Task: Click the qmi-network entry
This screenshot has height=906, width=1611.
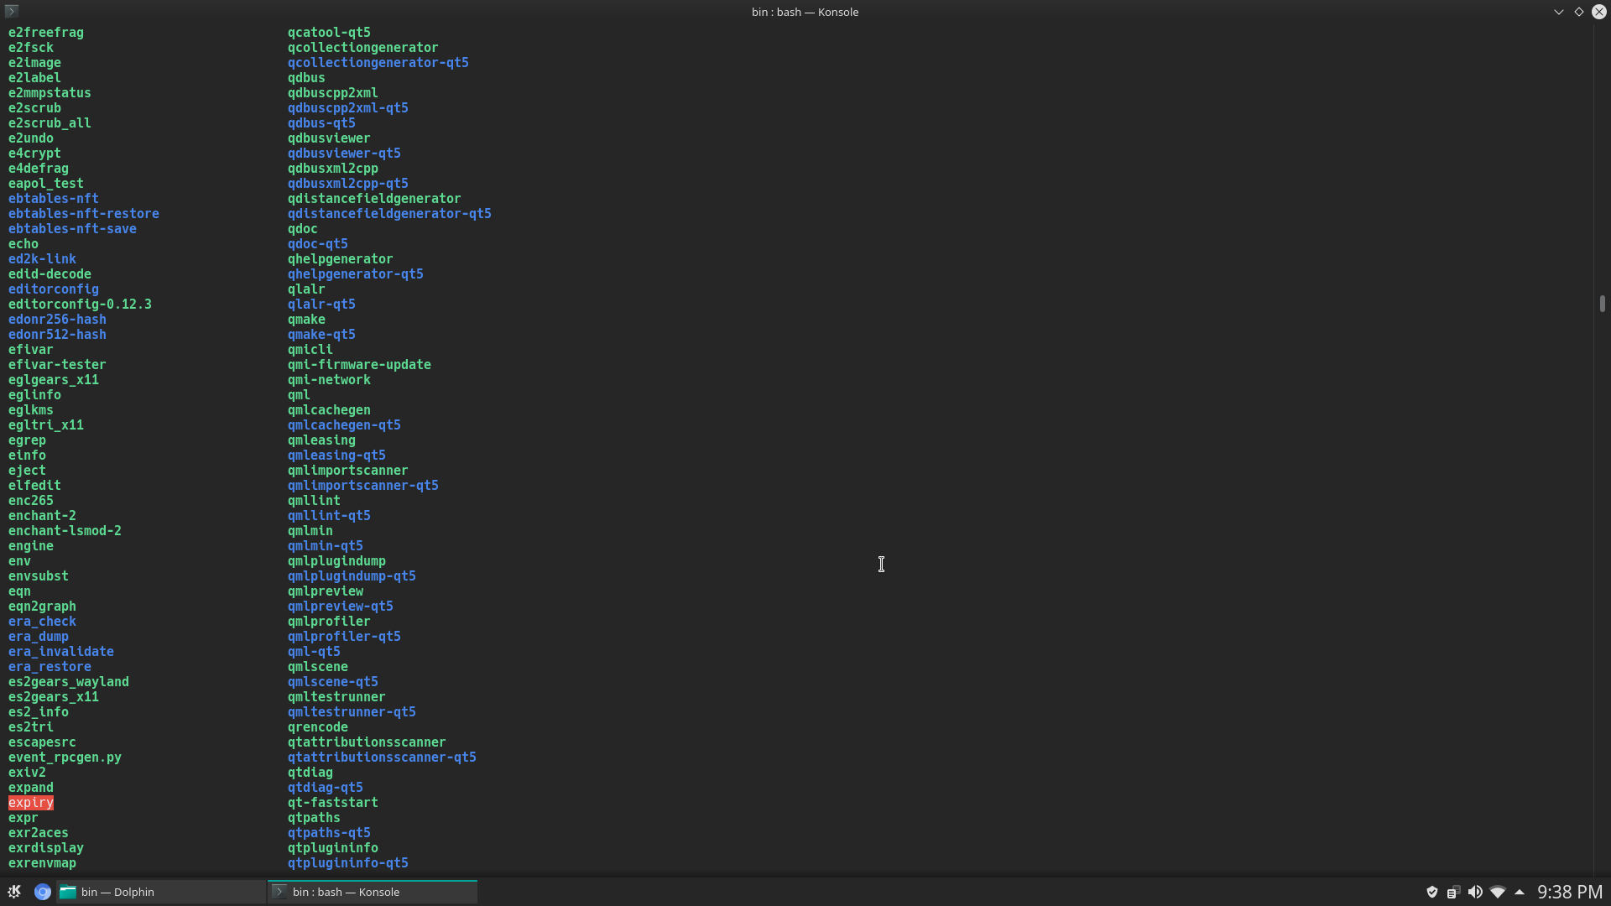Action: (x=329, y=380)
